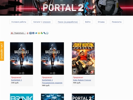The width and height of the screenshot is (133, 100).
Task: Click the Yandex red share icon
Action: [x=28, y=33]
